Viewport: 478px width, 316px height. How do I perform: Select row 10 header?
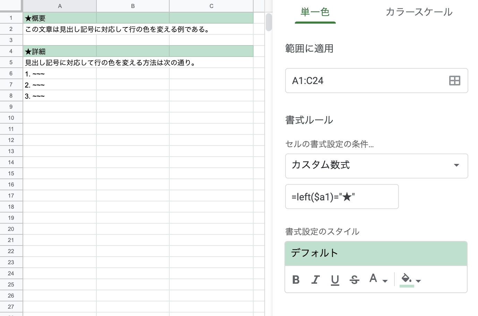pyautogui.click(x=11, y=118)
